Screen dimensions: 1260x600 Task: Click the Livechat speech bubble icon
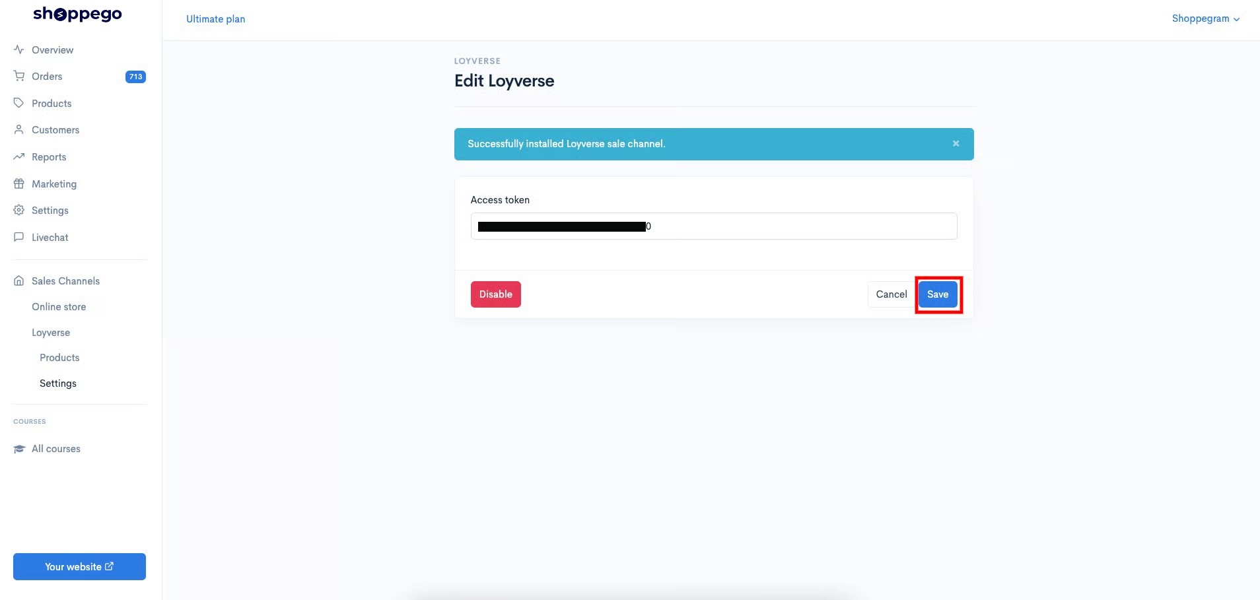click(x=18, y=237)
